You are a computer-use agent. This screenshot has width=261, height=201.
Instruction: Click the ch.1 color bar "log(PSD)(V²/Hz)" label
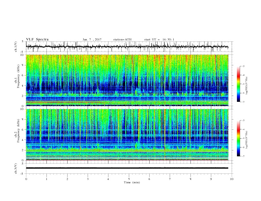click(247, 86)
